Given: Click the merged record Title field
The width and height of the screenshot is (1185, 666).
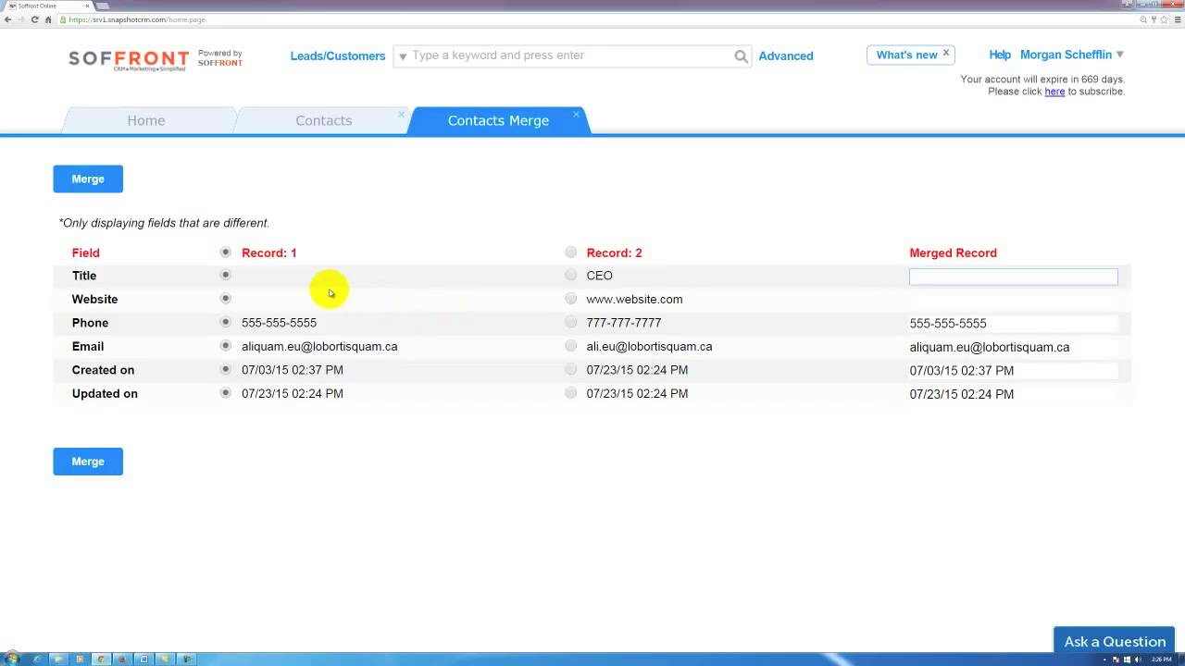Looking at the screenshot, I should click(x=1013, y=277).
